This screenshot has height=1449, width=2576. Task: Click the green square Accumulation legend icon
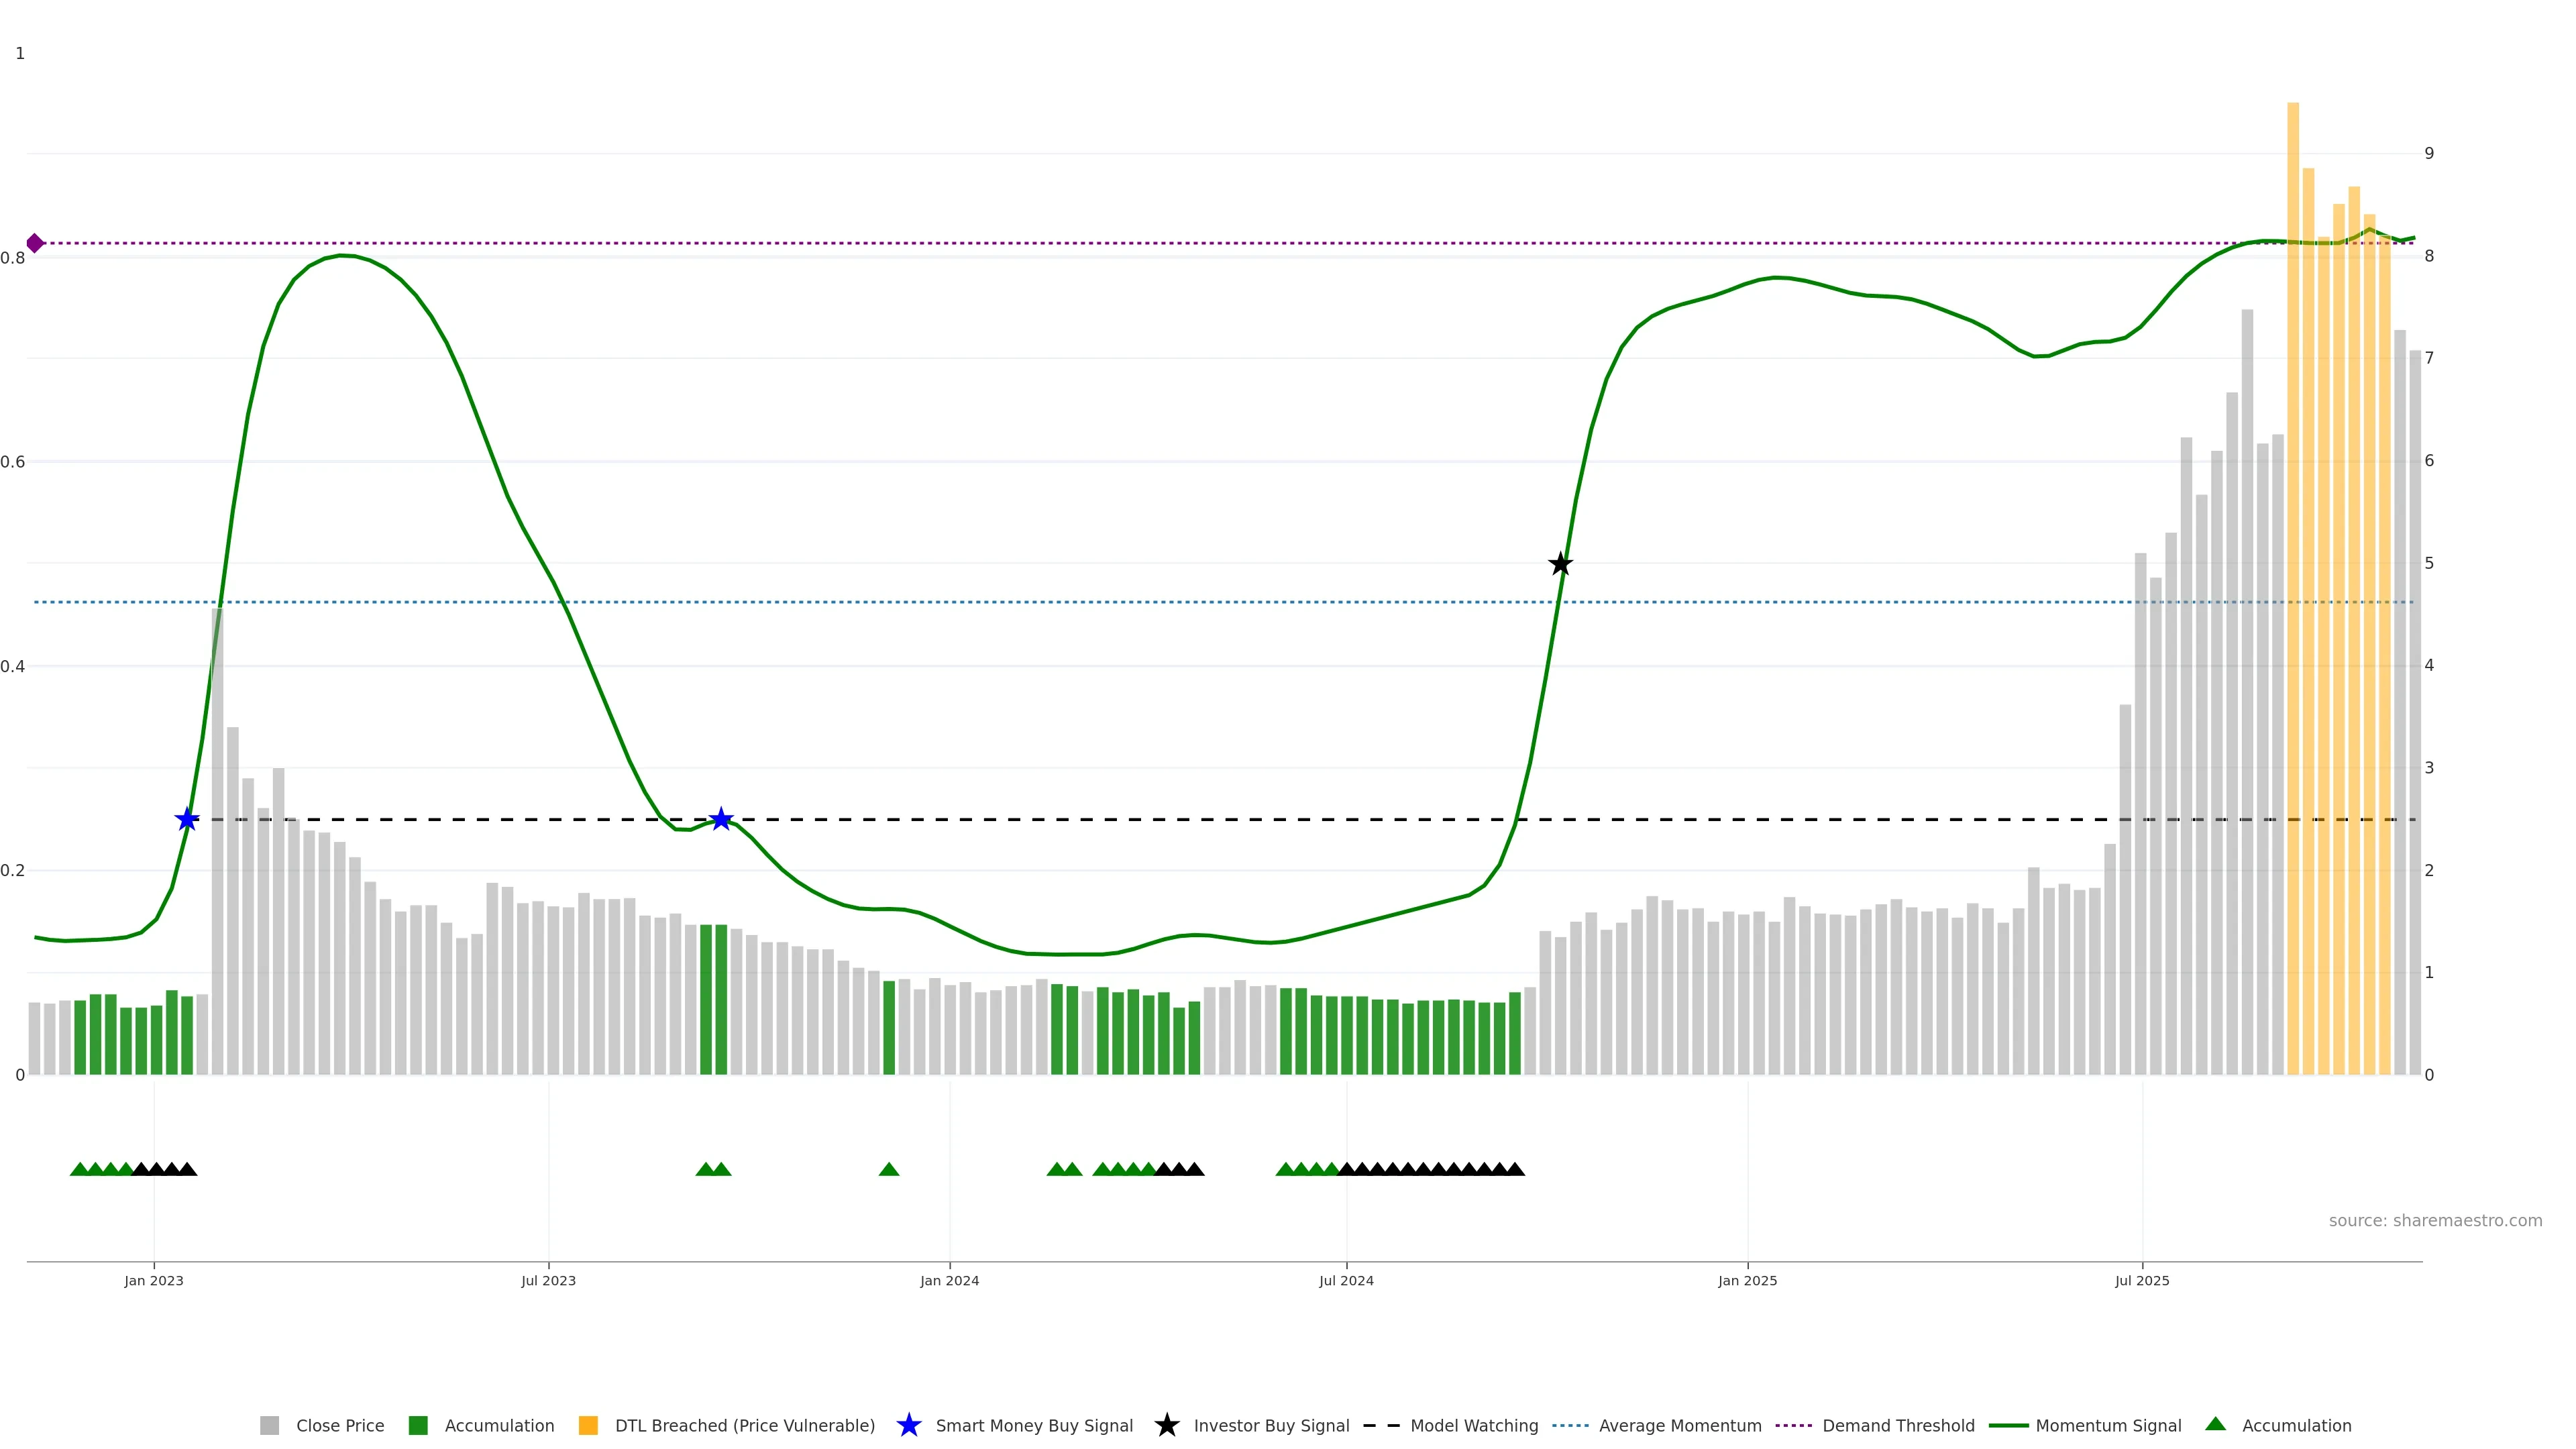(418, 1426)
